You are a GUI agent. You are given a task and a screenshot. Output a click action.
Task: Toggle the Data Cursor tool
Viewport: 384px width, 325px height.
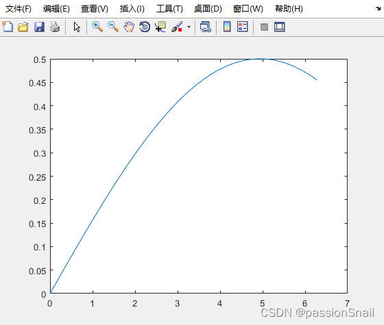pos(160,27)
